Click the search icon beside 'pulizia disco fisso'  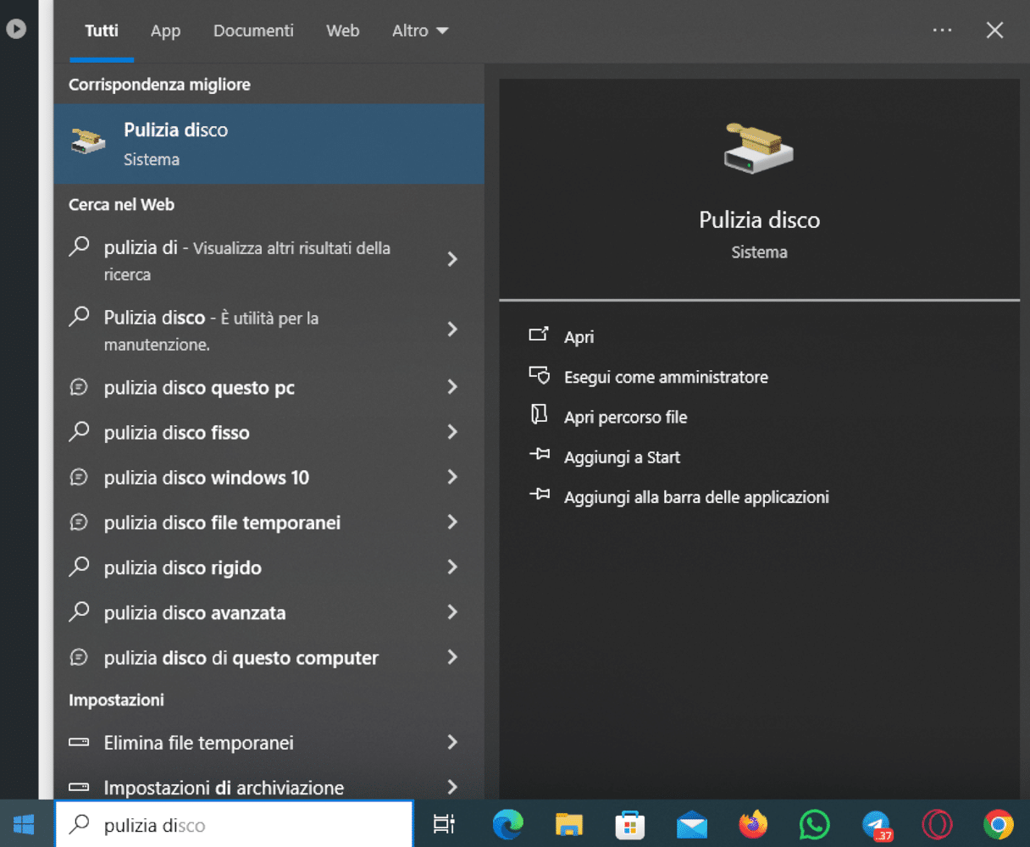(79, 431)
